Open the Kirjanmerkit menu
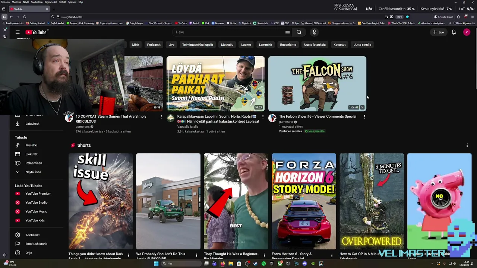 coord(51,2)
